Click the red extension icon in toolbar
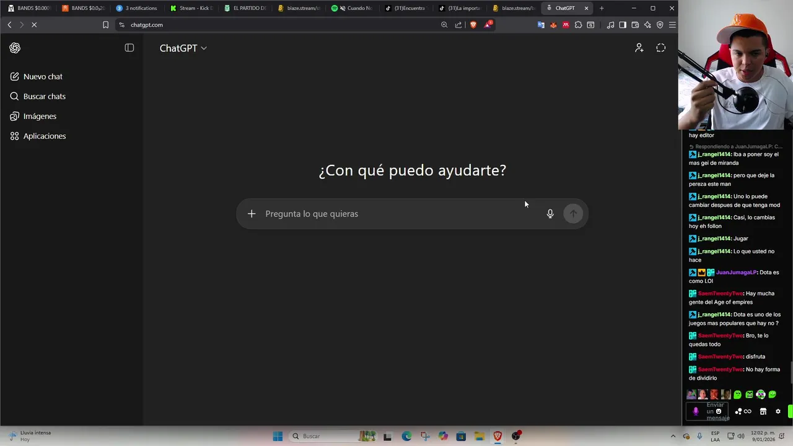The width and height of the screenshot is (793, 446). [x=566, y=25]
